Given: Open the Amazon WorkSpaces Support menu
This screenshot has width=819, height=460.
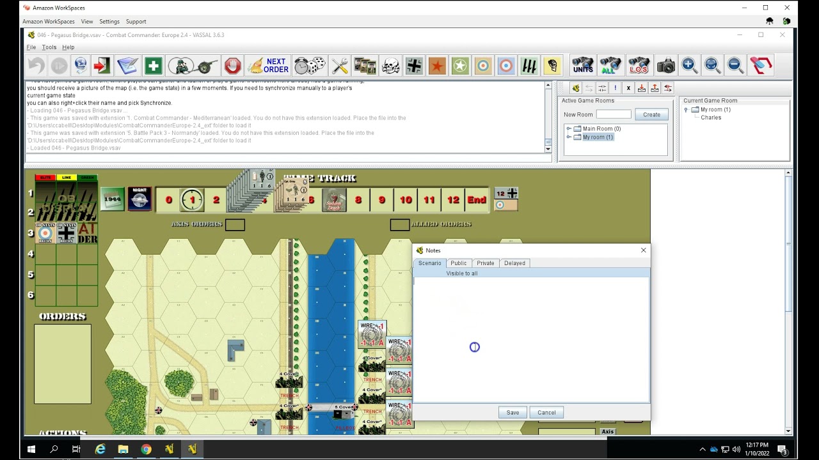Looking at the screenshot, I should (x=136, y=21).
